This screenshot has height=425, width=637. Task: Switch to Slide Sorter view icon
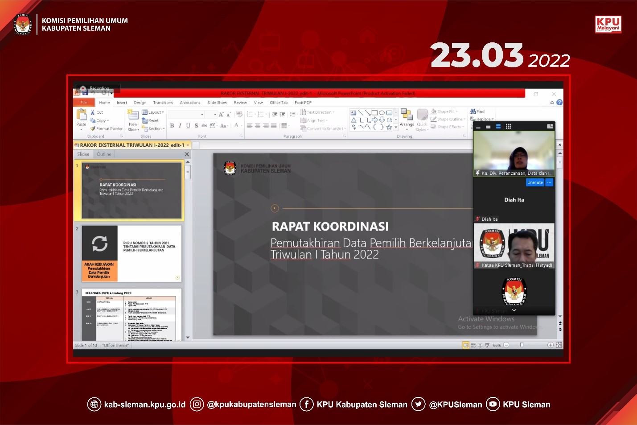(x=473, y=345)
